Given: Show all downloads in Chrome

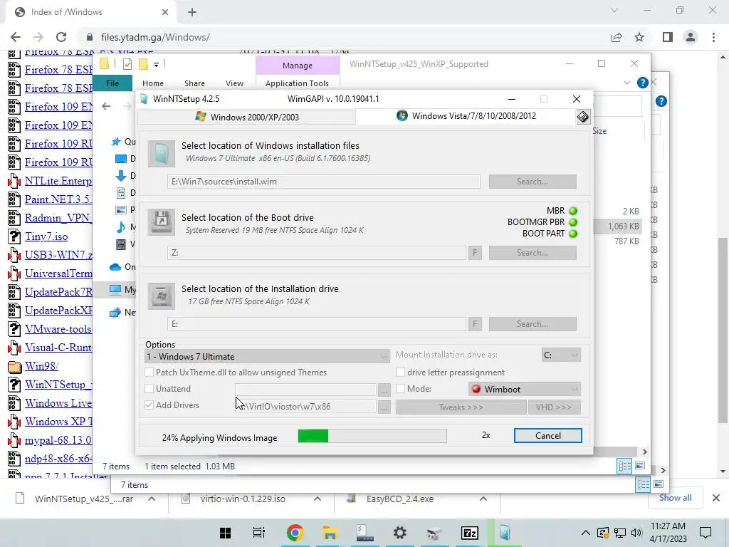Looking at the screenshot, I should click(675, 498).
